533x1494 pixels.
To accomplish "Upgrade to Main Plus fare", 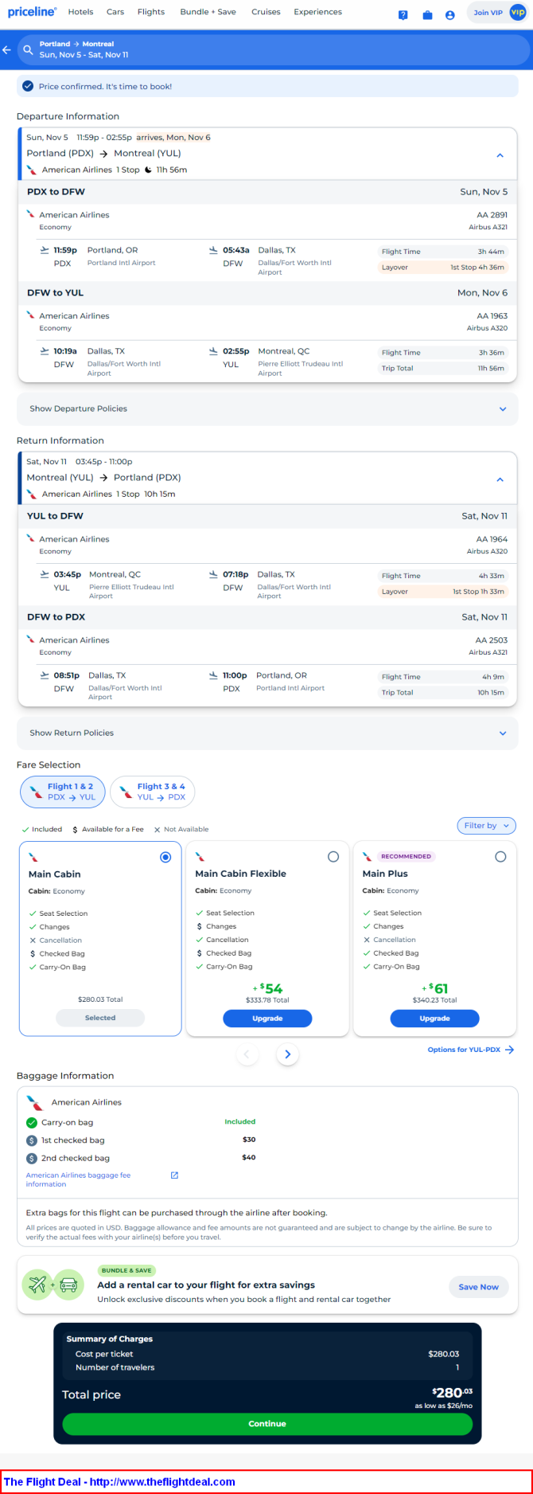I will (434, 1019).
